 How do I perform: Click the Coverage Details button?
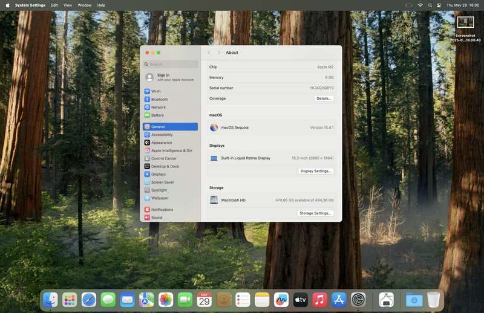click(324, 98)
